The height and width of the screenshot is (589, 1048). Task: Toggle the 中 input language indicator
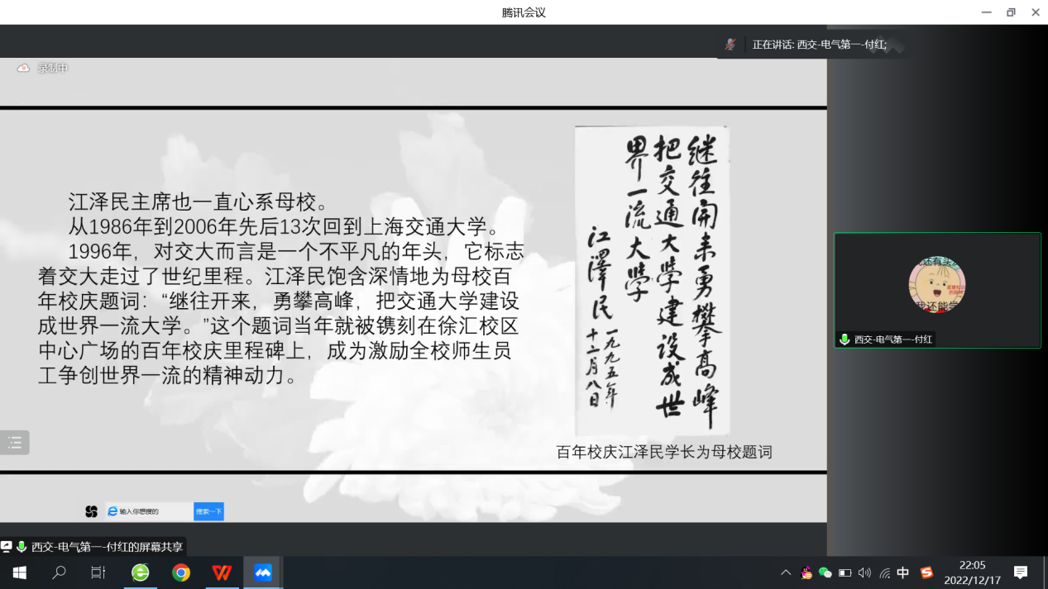[x=903, y=572]
